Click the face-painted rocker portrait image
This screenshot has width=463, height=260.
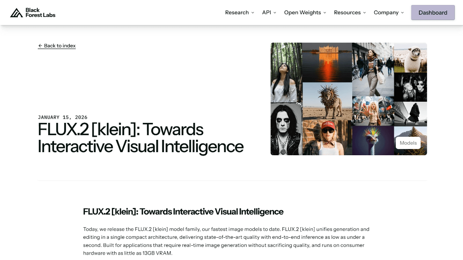pos(286,129)
